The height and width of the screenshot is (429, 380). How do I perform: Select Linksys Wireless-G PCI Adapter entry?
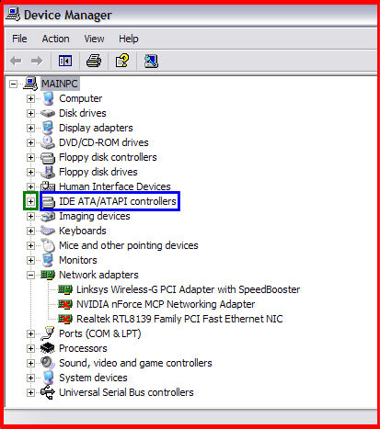pos(188,289)
